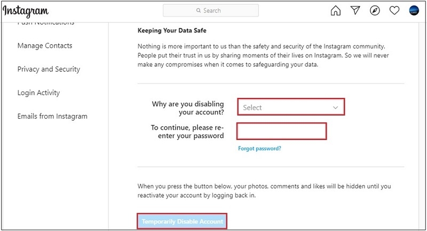Open the profile avatar menu
The image size is (427, 231).
[414, 11]
